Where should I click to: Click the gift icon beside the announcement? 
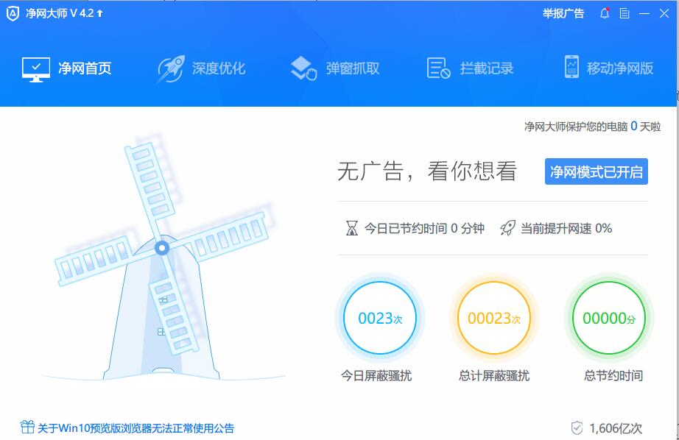point(27,427)
